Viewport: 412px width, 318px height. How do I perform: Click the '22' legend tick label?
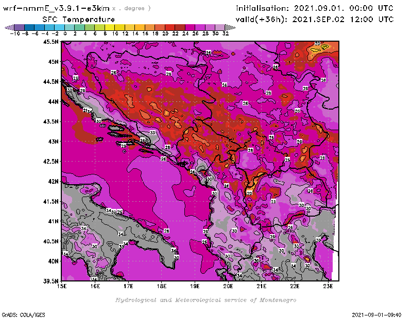[x=175, y=34]
